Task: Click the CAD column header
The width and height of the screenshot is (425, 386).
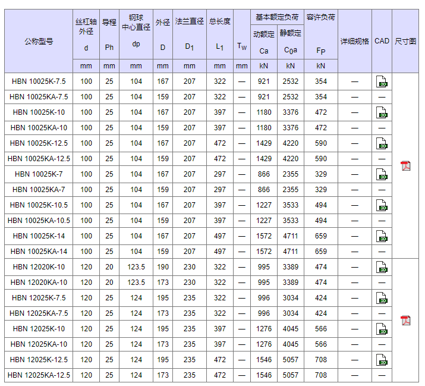Action: coord(382,41)
